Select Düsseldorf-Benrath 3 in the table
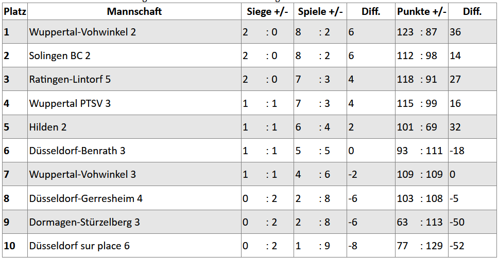498x258 pixels. (x=134, y=151)
